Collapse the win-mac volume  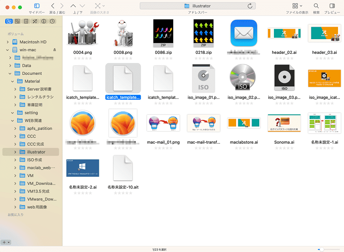click(x=8, y=50)
